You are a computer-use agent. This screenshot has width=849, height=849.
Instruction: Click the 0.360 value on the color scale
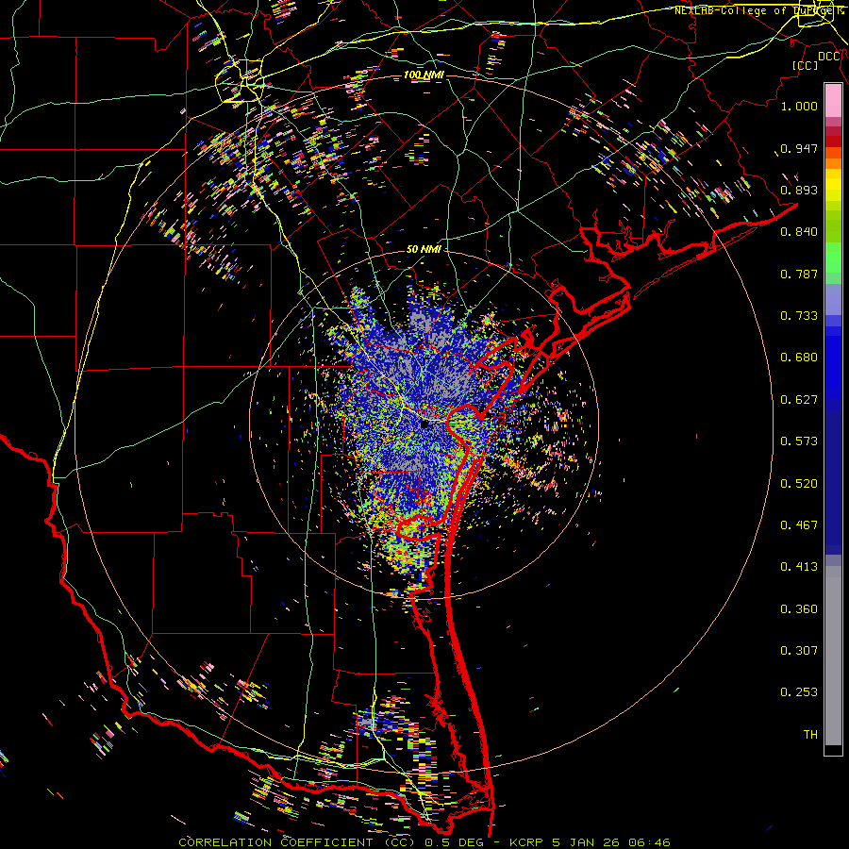coord(799,609)
